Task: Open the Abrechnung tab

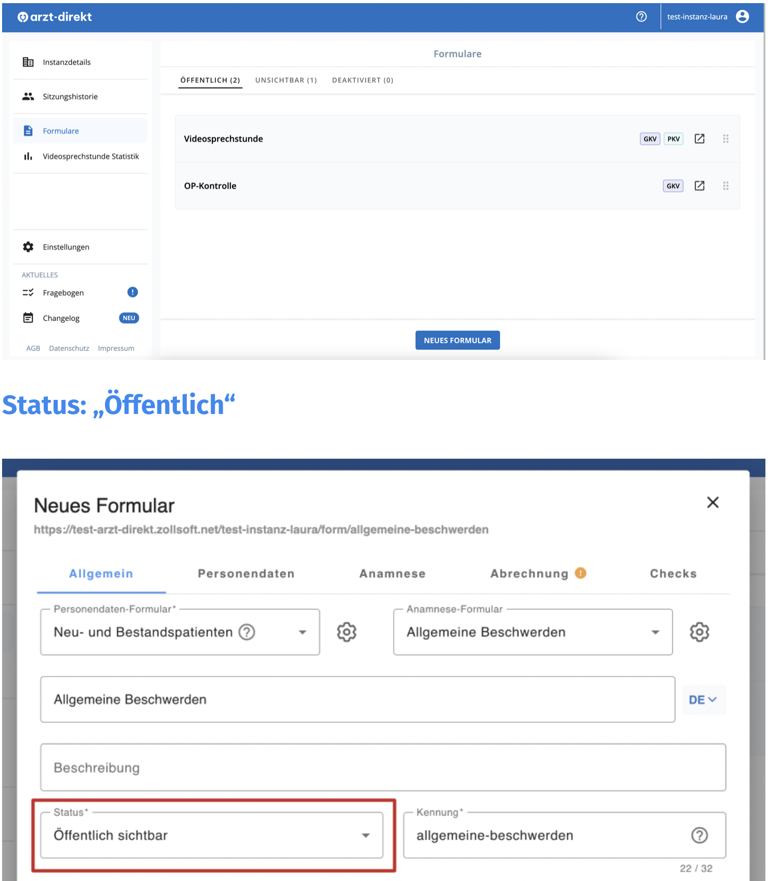Action: (x=530, y=574)
